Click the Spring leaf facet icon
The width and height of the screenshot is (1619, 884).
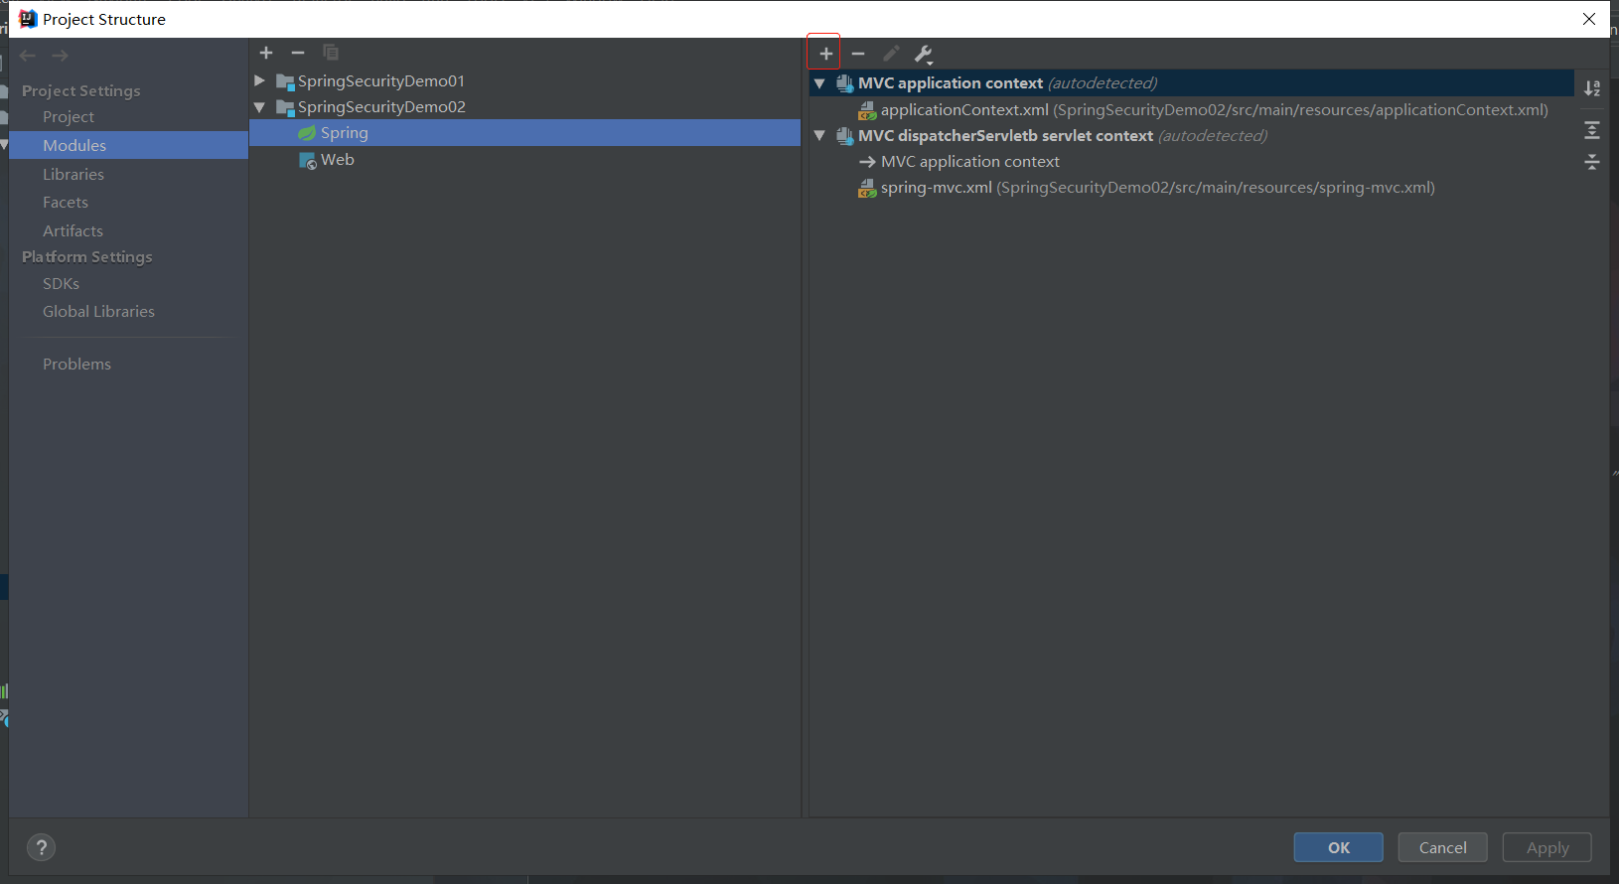(x=307, y=133)
